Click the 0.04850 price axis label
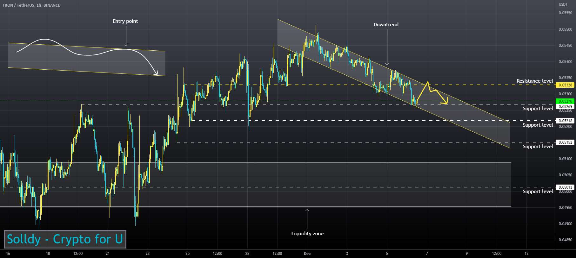 pyautogui.click(x=566, y=240)
